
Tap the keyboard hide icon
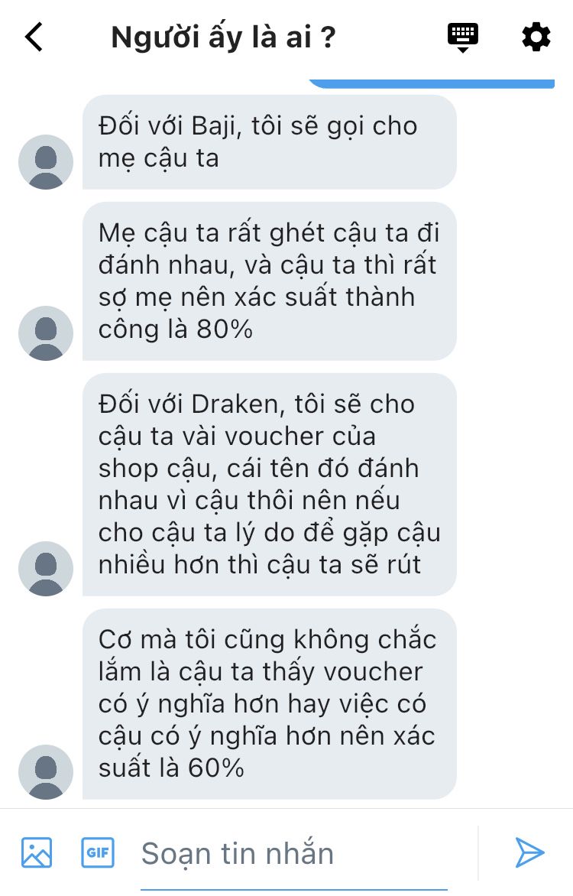tap(463, 37)
